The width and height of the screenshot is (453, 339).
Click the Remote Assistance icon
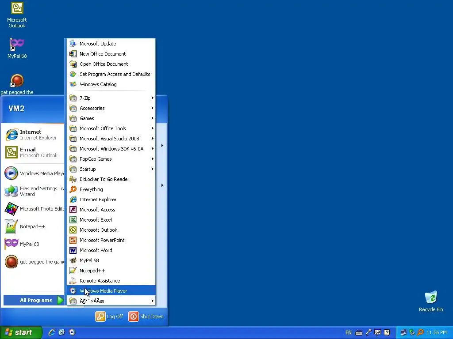tap(73, 281)
